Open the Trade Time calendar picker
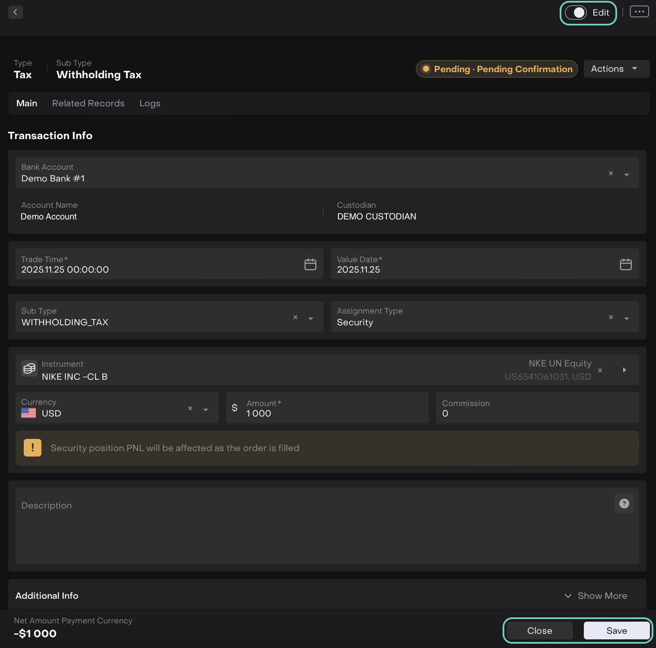 pyautogui.click(x=310, y=264)
